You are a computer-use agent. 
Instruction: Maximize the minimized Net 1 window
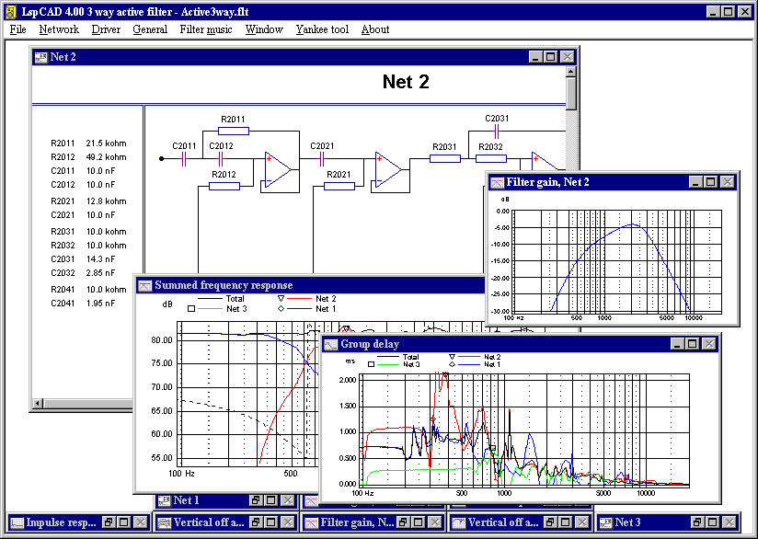click(x=271, y=500)
